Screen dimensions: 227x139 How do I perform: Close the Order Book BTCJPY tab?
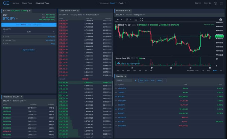78,11
